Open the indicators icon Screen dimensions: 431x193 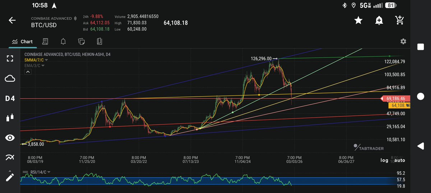[x=10, y=157]
